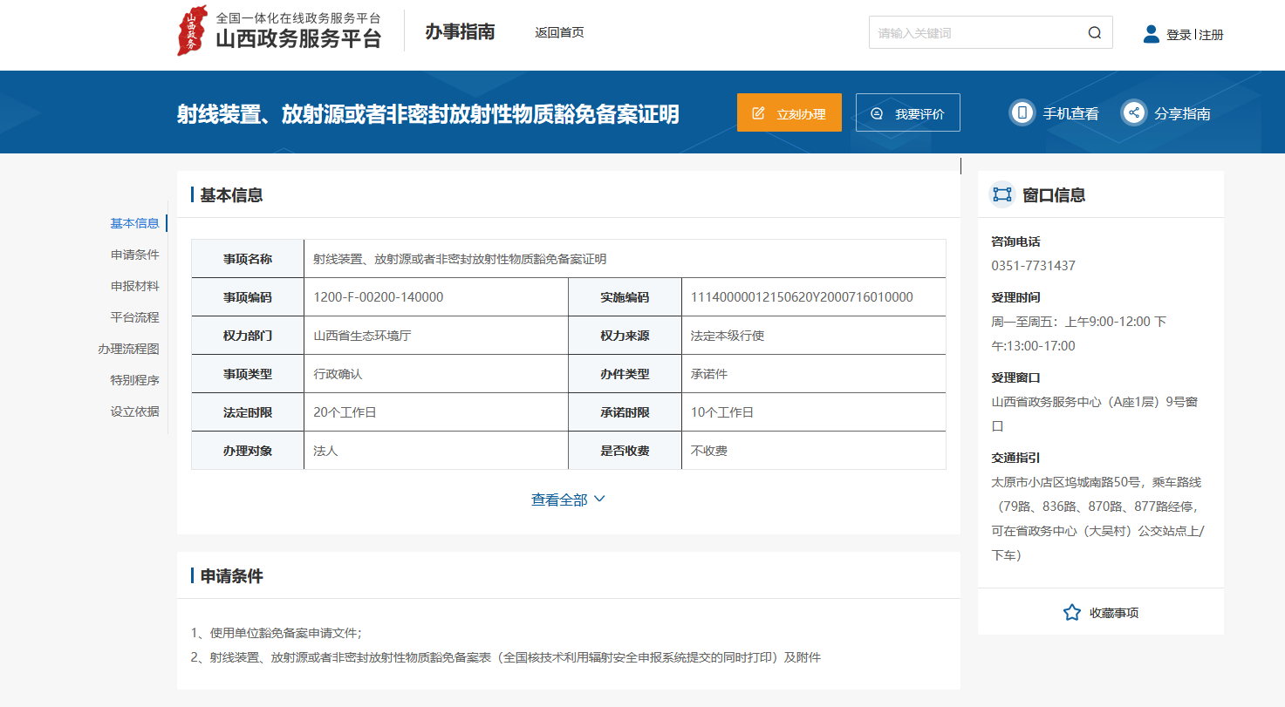
Task: Select 基本信息 in side navigation
Action: coord(134,223)
